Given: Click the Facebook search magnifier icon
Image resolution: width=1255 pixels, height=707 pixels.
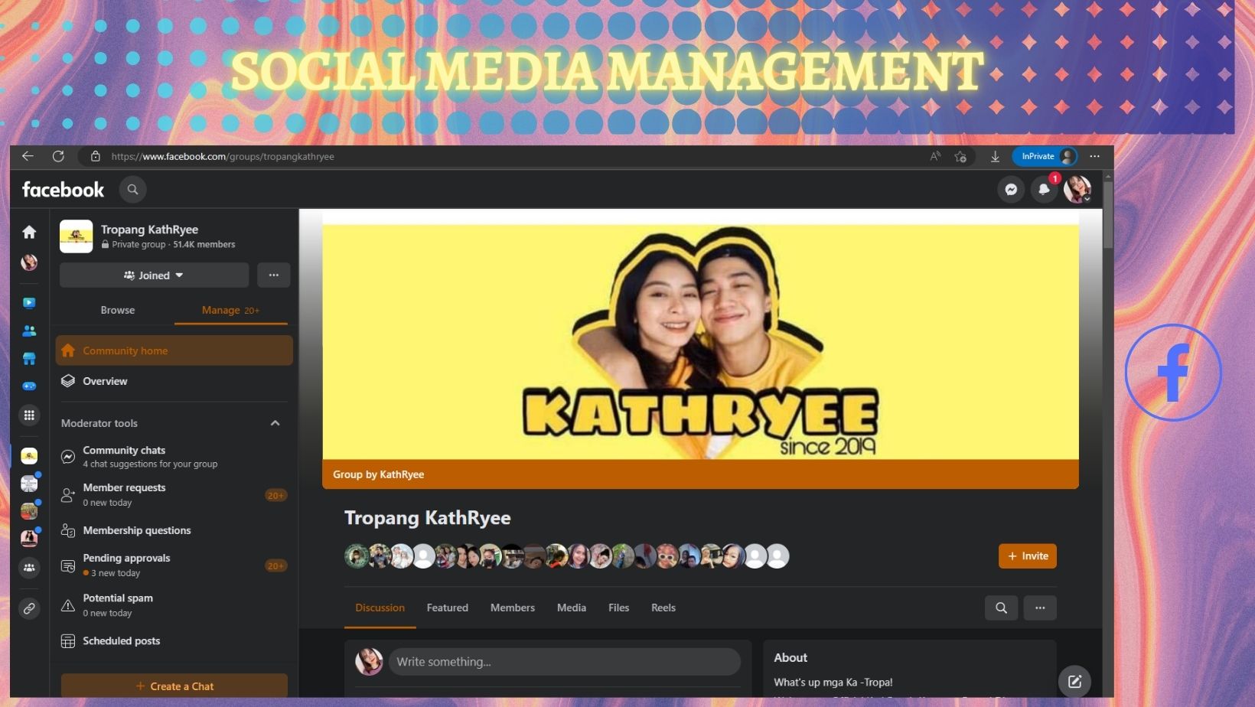Looking at the screenshot, I should 132,190.
